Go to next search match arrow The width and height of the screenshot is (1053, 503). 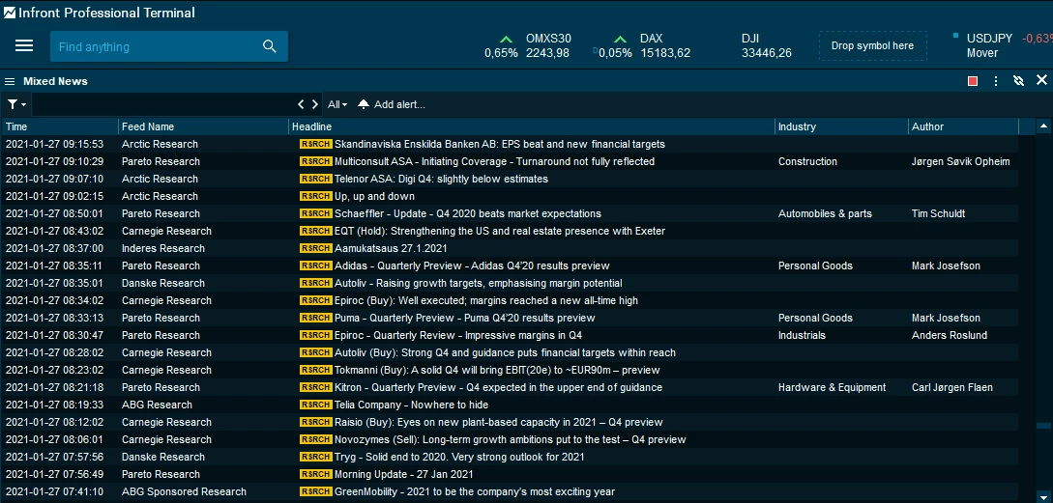[315, 104]
